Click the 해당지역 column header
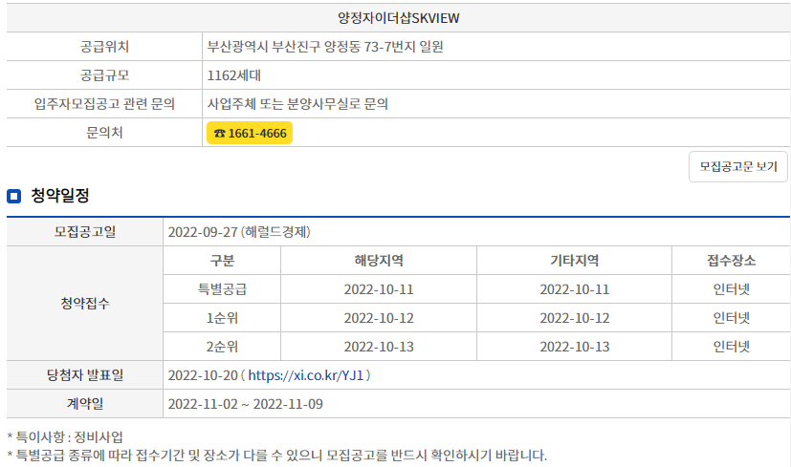 coord(379,261)
